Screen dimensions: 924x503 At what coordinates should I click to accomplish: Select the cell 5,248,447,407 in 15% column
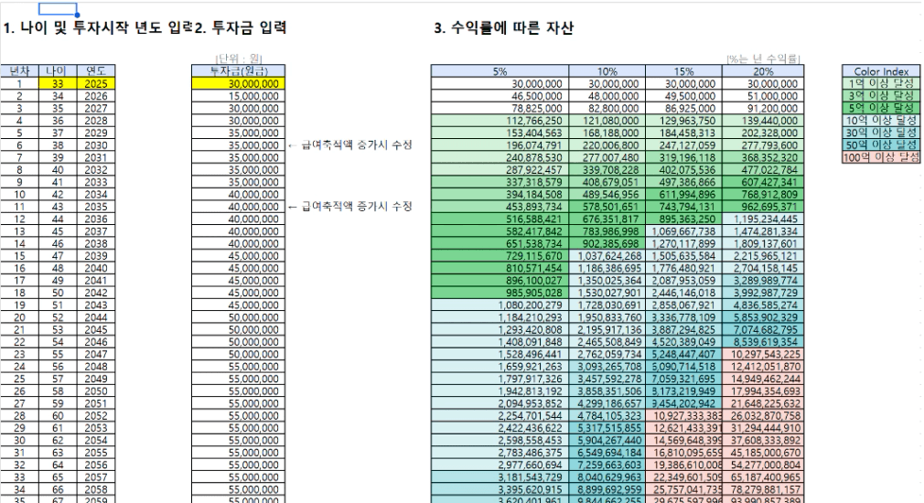click(683, 355)
